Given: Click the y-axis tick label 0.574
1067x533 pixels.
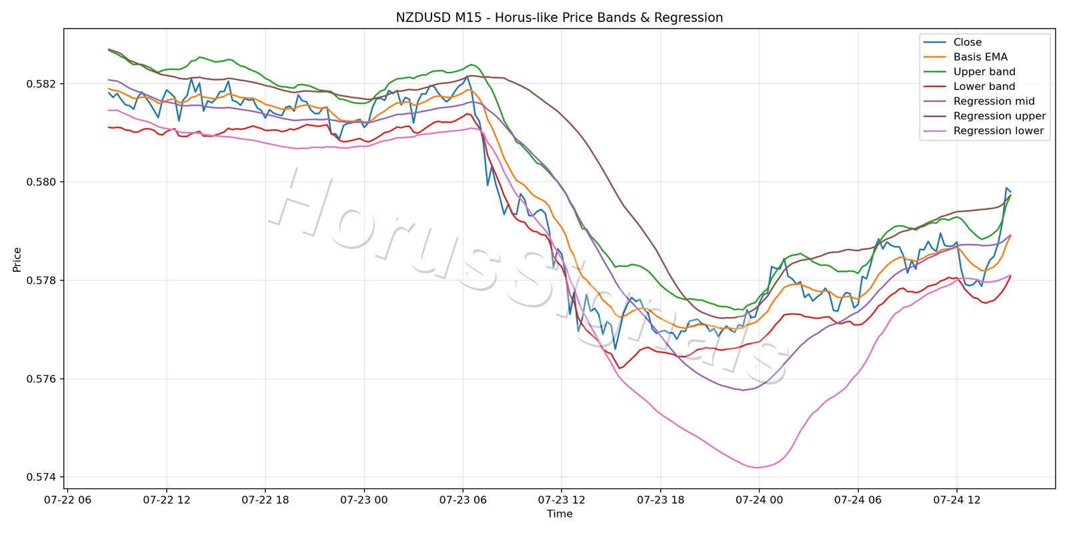Looking at the screenshot, I should point(42,477).
